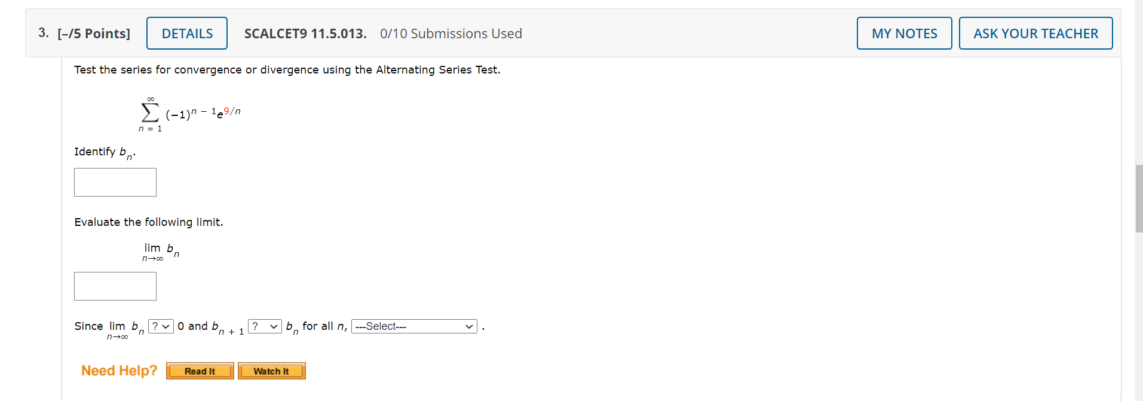Screen dimensions: 1143x401
Task: Click the 0/10 Submissions Used text
Action: coord(451,33)
